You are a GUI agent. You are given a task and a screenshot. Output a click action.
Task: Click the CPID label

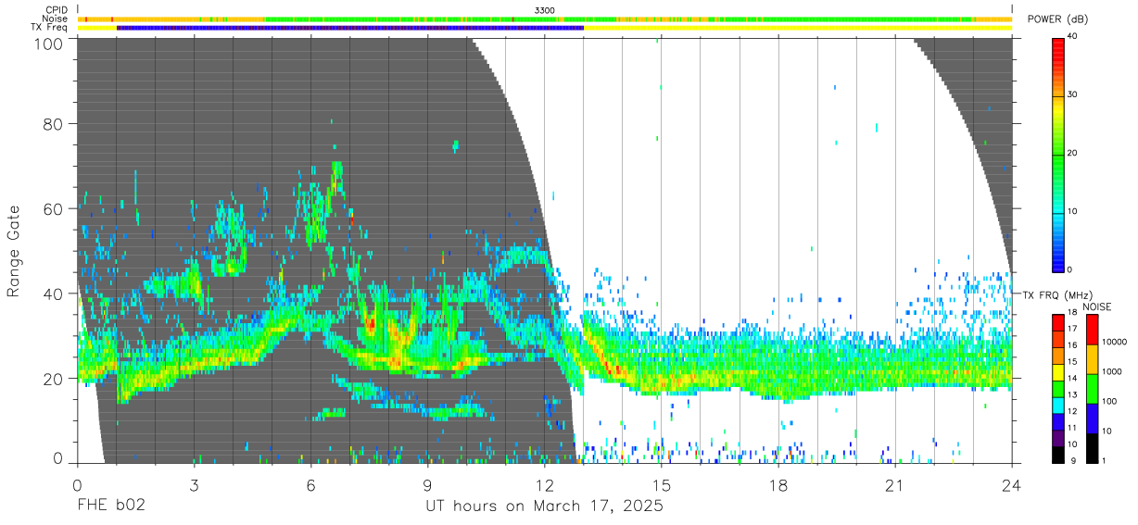click(56, 9)
